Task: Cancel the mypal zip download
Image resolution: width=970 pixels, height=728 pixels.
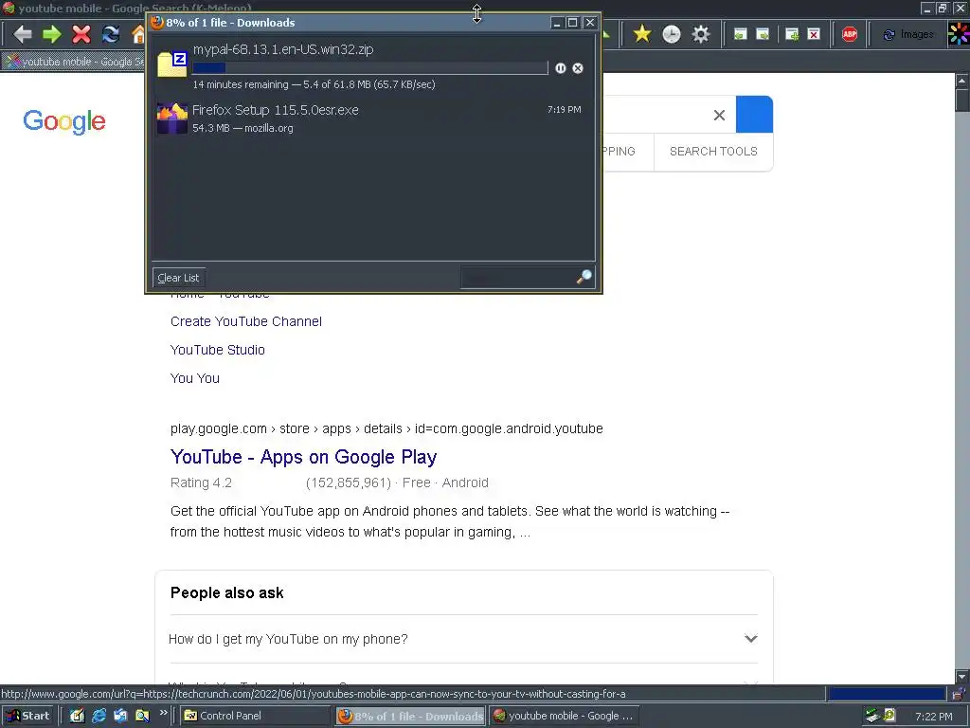Action: [578, 68]
